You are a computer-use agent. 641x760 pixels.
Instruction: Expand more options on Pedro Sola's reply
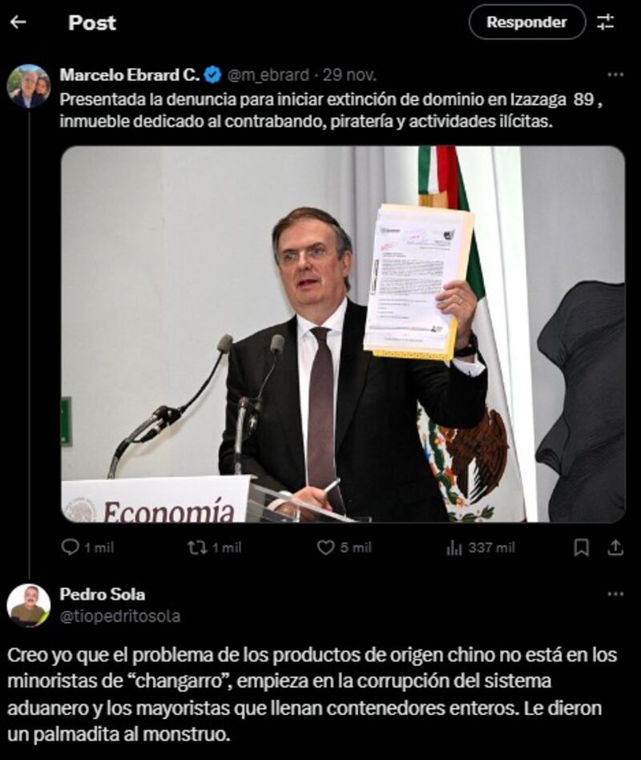pos(615,594)
